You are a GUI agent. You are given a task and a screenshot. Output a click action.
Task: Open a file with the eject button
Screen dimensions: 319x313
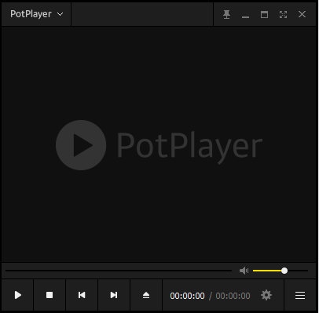coord(146,295)
